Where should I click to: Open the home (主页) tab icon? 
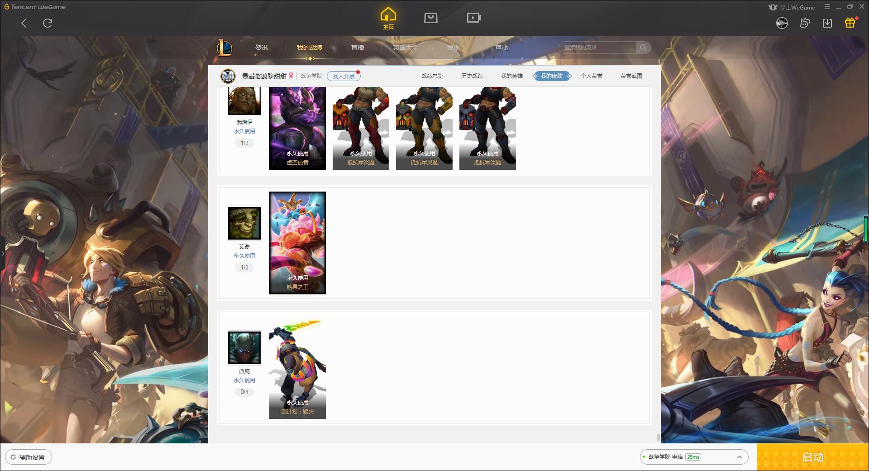[388, 19]
